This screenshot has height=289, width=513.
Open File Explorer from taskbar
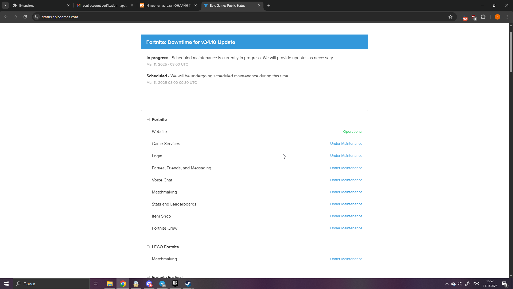110,284
